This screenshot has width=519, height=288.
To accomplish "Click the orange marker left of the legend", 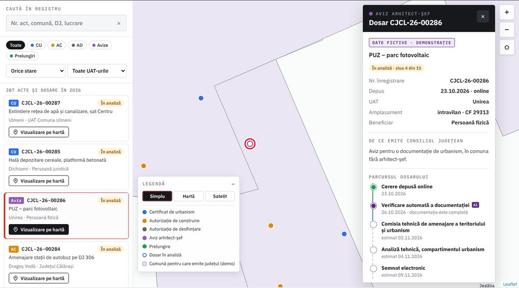I will [x=144, y=166].
